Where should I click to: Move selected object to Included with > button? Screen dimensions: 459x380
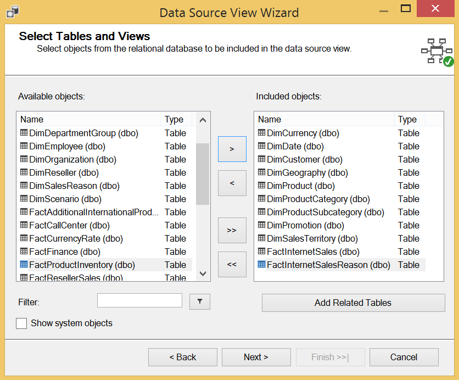(232, 149)
